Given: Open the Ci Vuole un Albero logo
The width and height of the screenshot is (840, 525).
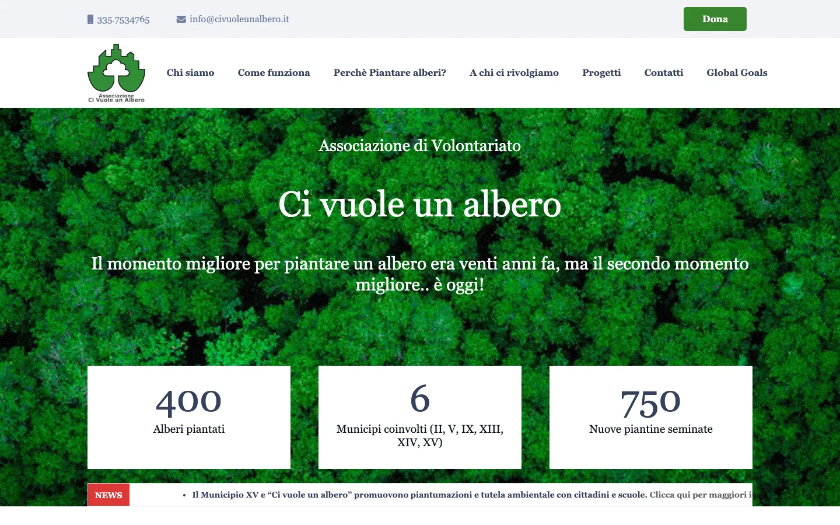Looking at the screenshot, I should [x=117, y=73].
